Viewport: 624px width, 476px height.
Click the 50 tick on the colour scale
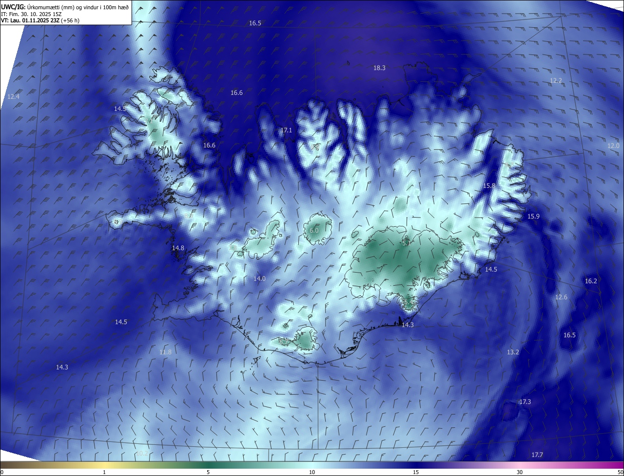620,472
